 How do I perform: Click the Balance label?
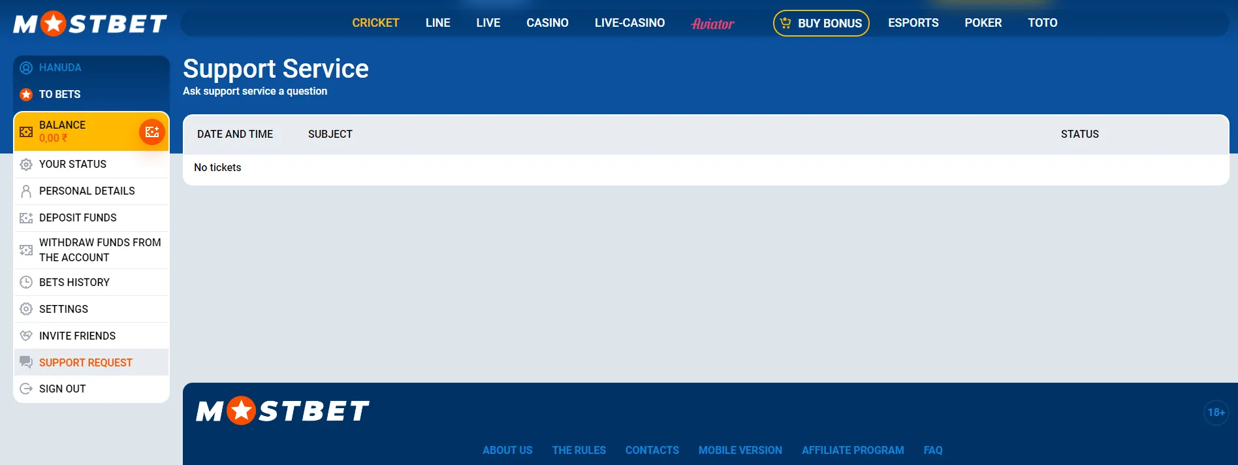(x=62, y=125)
